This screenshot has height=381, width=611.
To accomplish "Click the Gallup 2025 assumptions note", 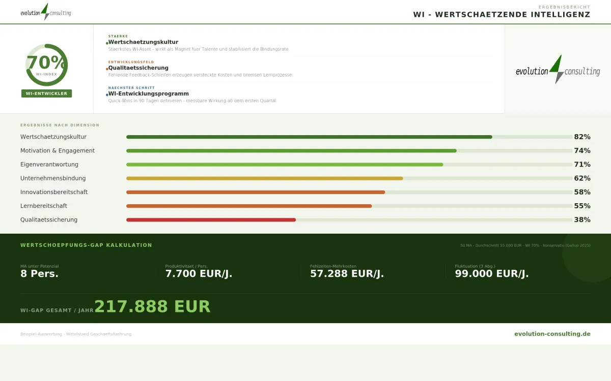I will tap(525, 245).
